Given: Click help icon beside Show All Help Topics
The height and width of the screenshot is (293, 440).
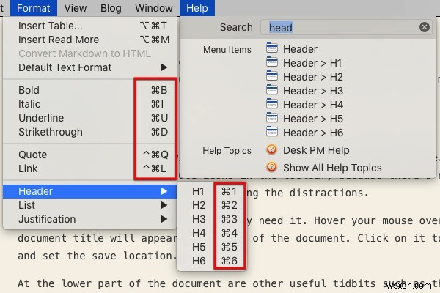Looking at the screenshot, I should pyautogui.click(x=271, y=167).
